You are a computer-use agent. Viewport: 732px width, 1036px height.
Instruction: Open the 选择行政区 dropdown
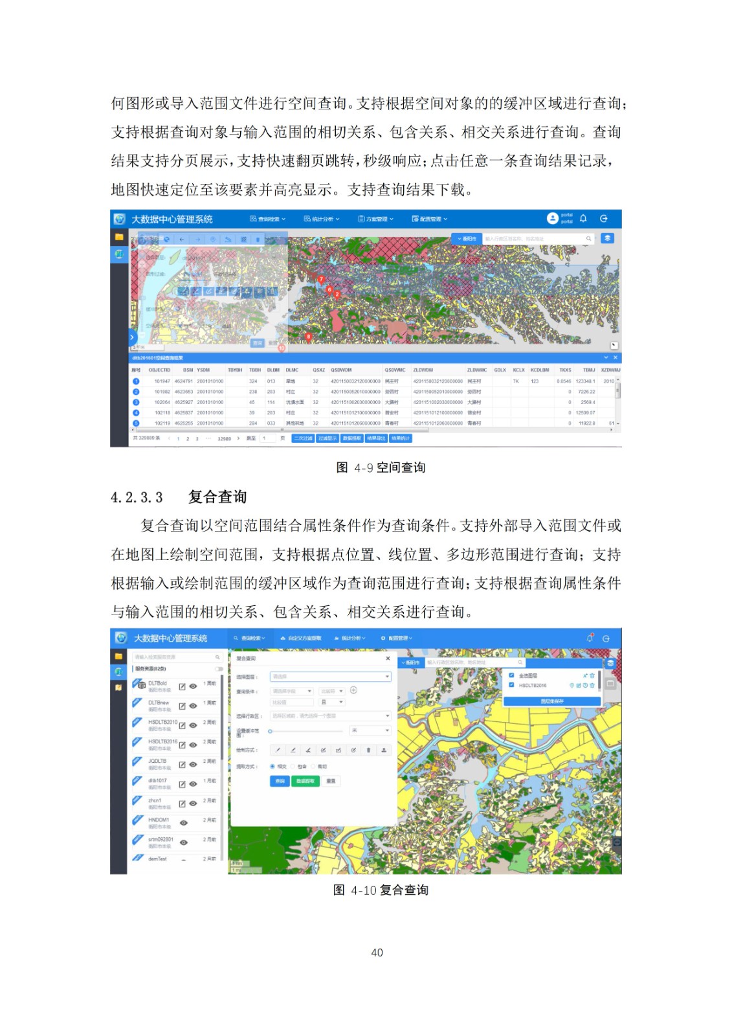tap(330, 716)
